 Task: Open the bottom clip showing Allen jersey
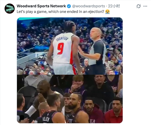(x=70, y=99)
